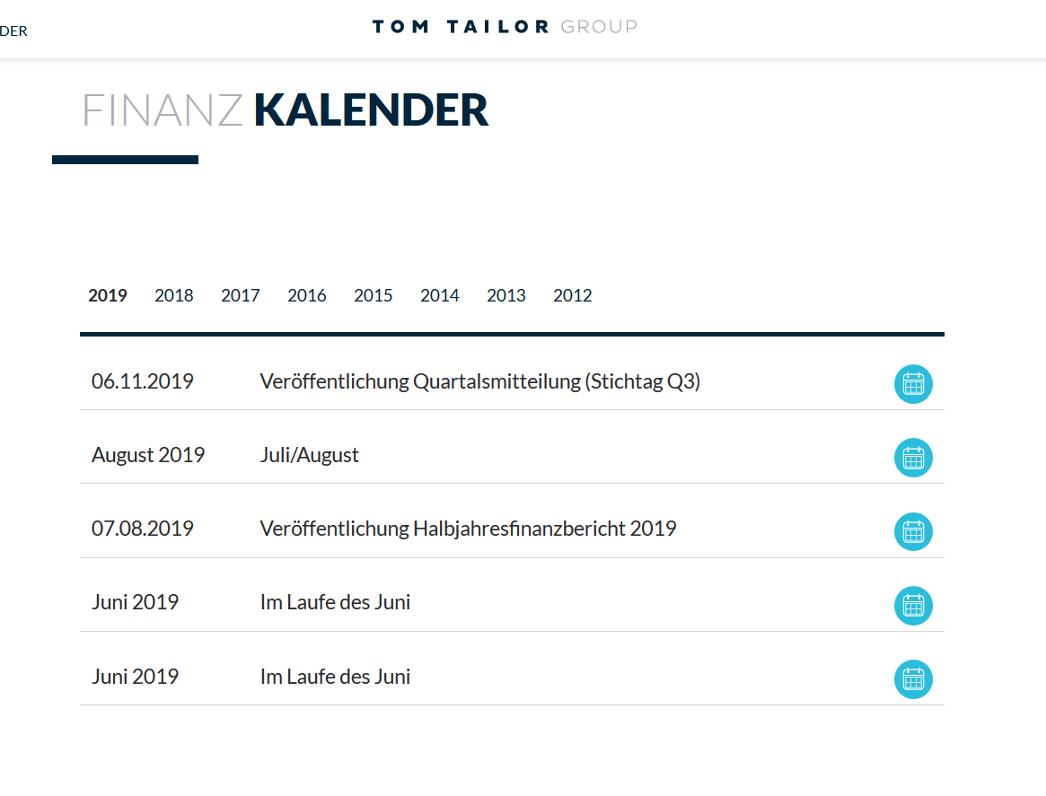Screen dimensions: 1046x796
Task: Click calendar icon for first Juni 2019 entry
Action: click(x=913, y=606)
